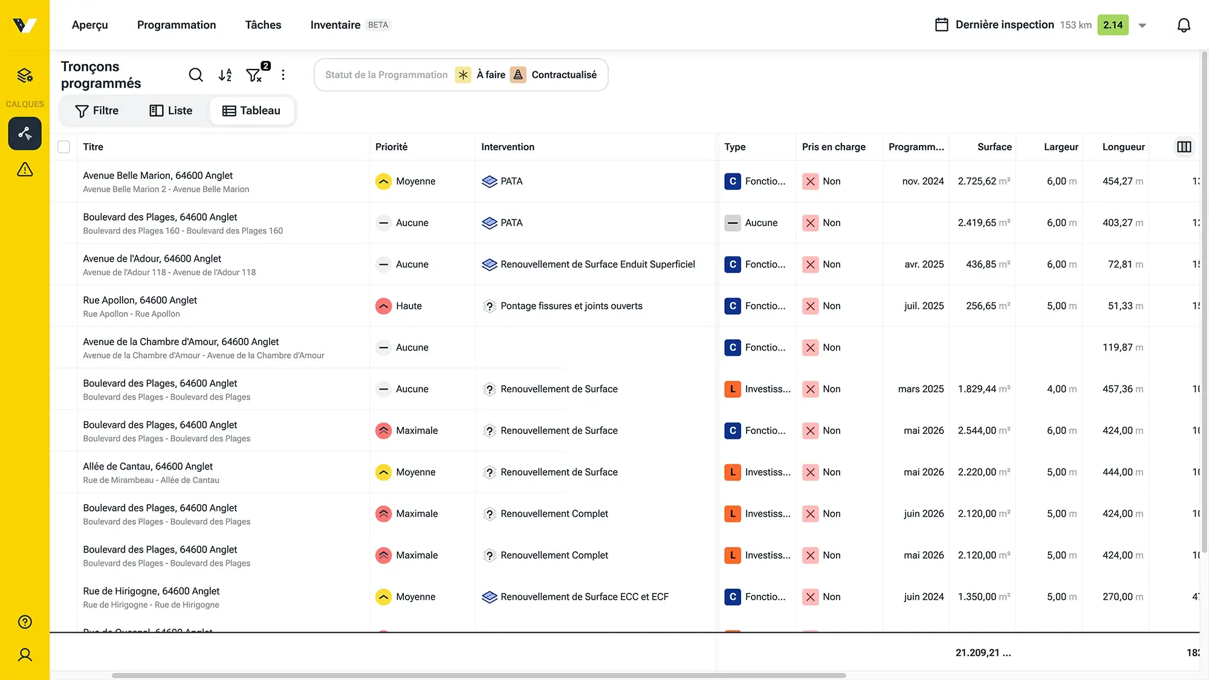Toggle the checkbox for Avenue Belle Marion row
Image resolution: width=1209 pixels, height=680 pixels.
(64, 181)
